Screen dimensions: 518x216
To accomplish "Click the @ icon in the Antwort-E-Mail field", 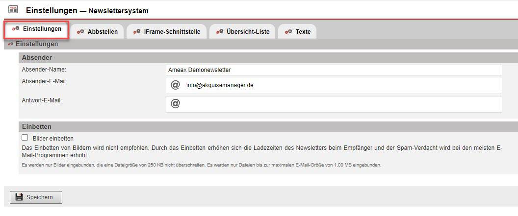I will pyautogui.click(x=175, y=104).
